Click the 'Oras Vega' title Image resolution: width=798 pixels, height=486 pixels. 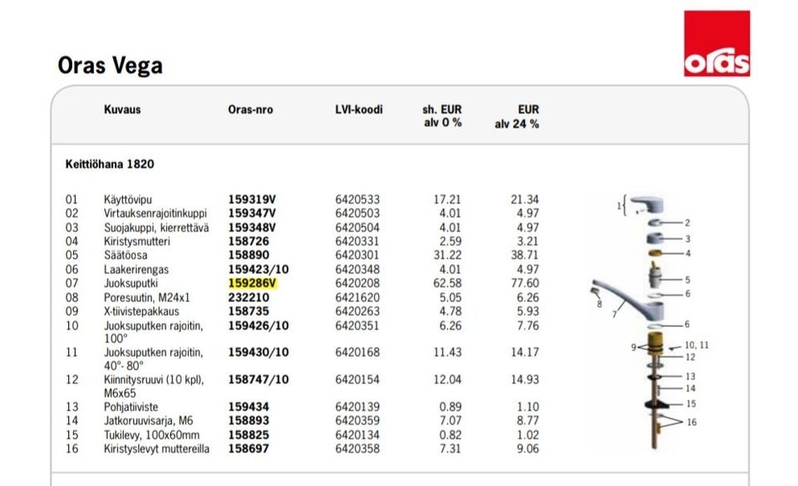tap(110, 65)
